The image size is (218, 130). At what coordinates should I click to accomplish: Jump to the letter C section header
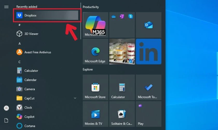pos(19,62)
